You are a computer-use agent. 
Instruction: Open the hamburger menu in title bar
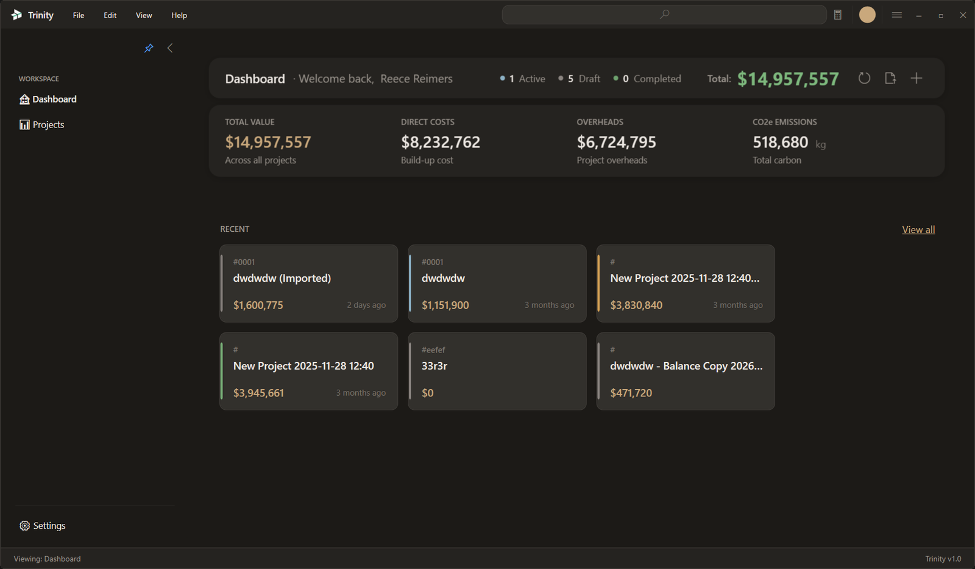[x=896, y=15]
